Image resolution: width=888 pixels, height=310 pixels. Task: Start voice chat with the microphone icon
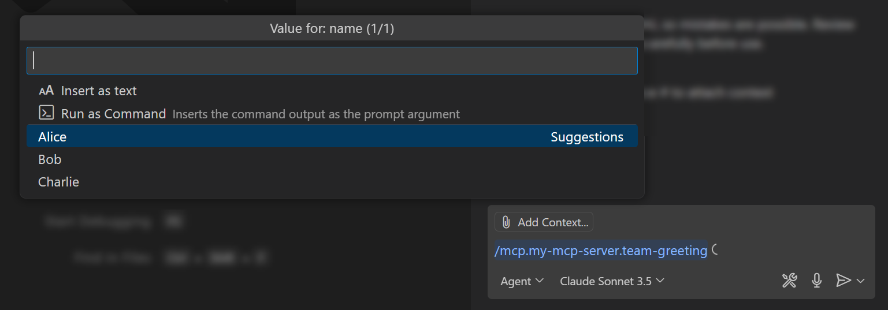(816, 281)
